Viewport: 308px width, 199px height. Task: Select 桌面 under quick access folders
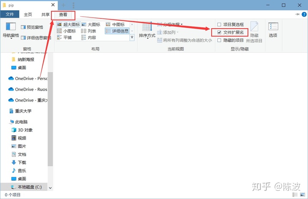point(19,68)
